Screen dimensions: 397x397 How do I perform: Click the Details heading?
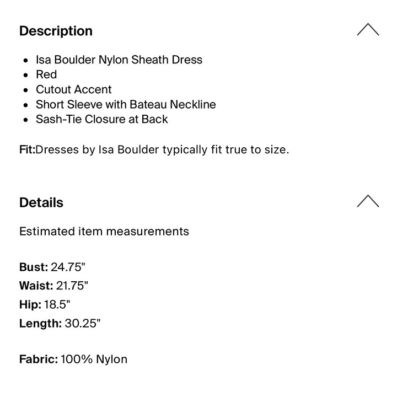tap(41, 202)
